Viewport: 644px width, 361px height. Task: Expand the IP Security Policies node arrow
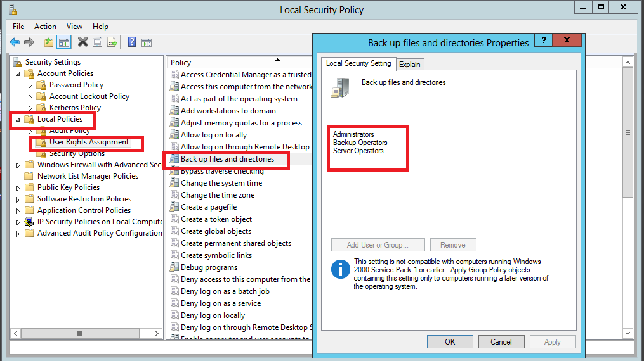(18, 222)
